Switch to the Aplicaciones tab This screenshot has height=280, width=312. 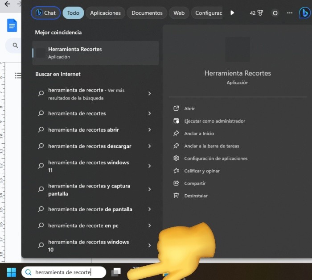[105, 13]
